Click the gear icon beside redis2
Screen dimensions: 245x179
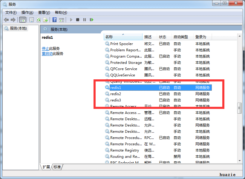[107, 93]
